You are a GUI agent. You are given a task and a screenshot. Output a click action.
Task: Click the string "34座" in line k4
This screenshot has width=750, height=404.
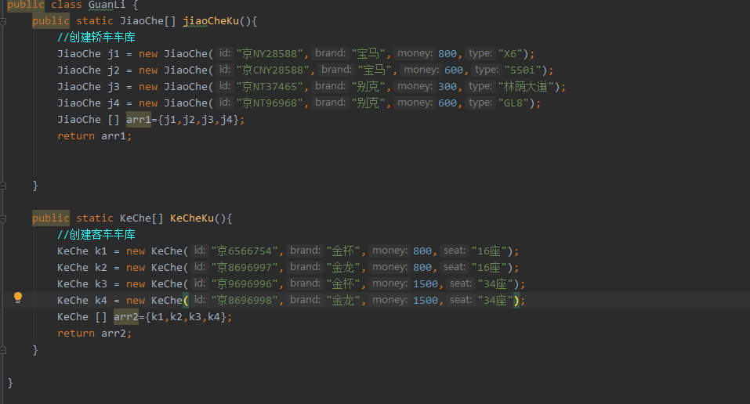click(495, 300)
